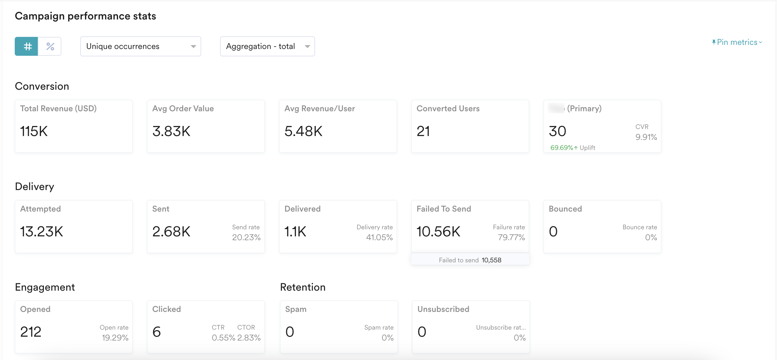The height and width of the screenshot is (360, 777).
Task: Switch to absolute numbers (#) view
Action: (27, 46)
